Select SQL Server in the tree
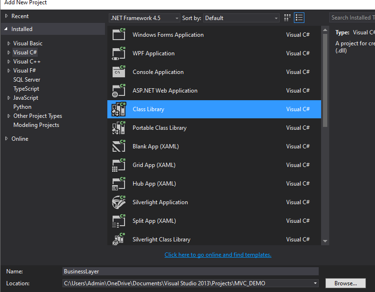The width and height of the screenshot is (375, 292). click(27, 80)
